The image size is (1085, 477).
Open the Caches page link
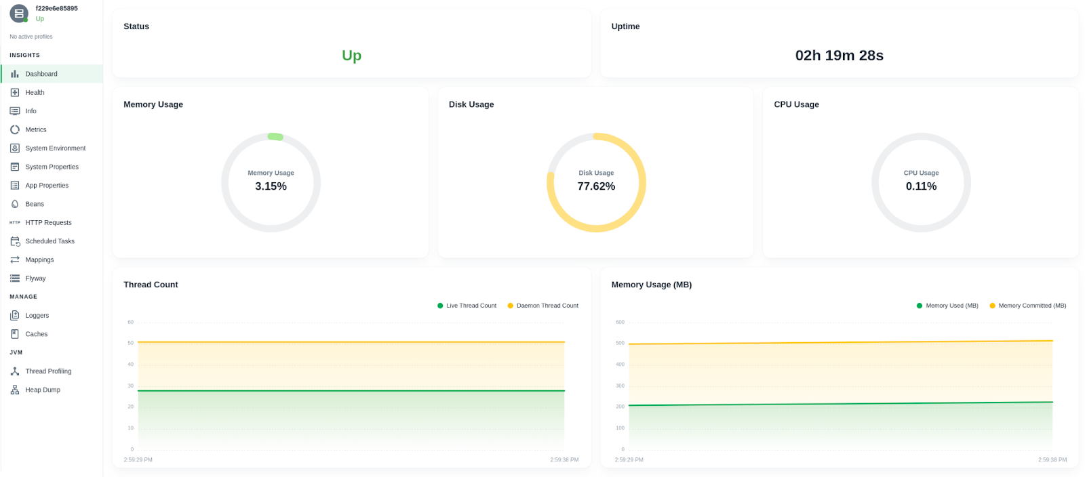(37, 334)
